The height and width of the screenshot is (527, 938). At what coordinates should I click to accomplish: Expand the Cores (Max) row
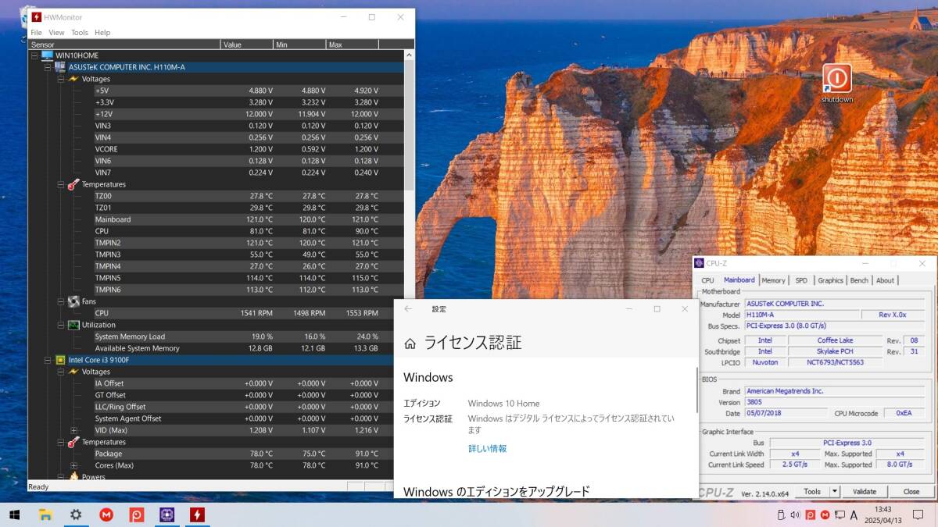coord(74,465)
